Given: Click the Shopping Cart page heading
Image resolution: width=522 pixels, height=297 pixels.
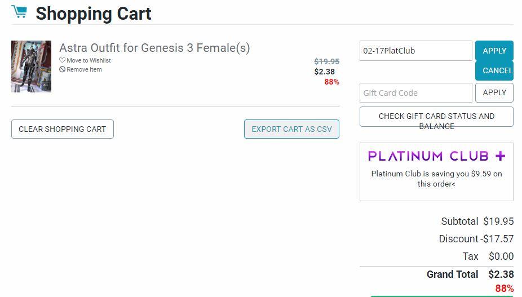Looking at the screenshot, I should click(94, 14).
